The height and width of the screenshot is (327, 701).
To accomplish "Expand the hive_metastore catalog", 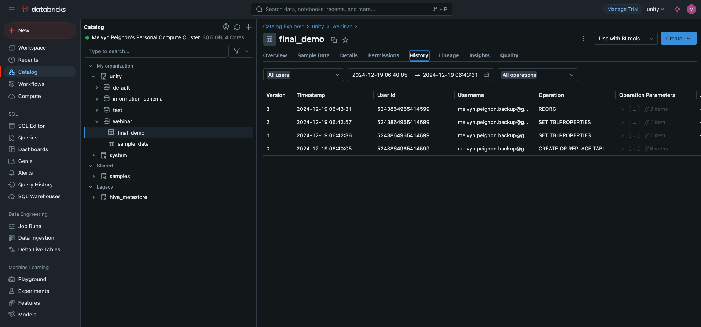I will click(93, 197).
